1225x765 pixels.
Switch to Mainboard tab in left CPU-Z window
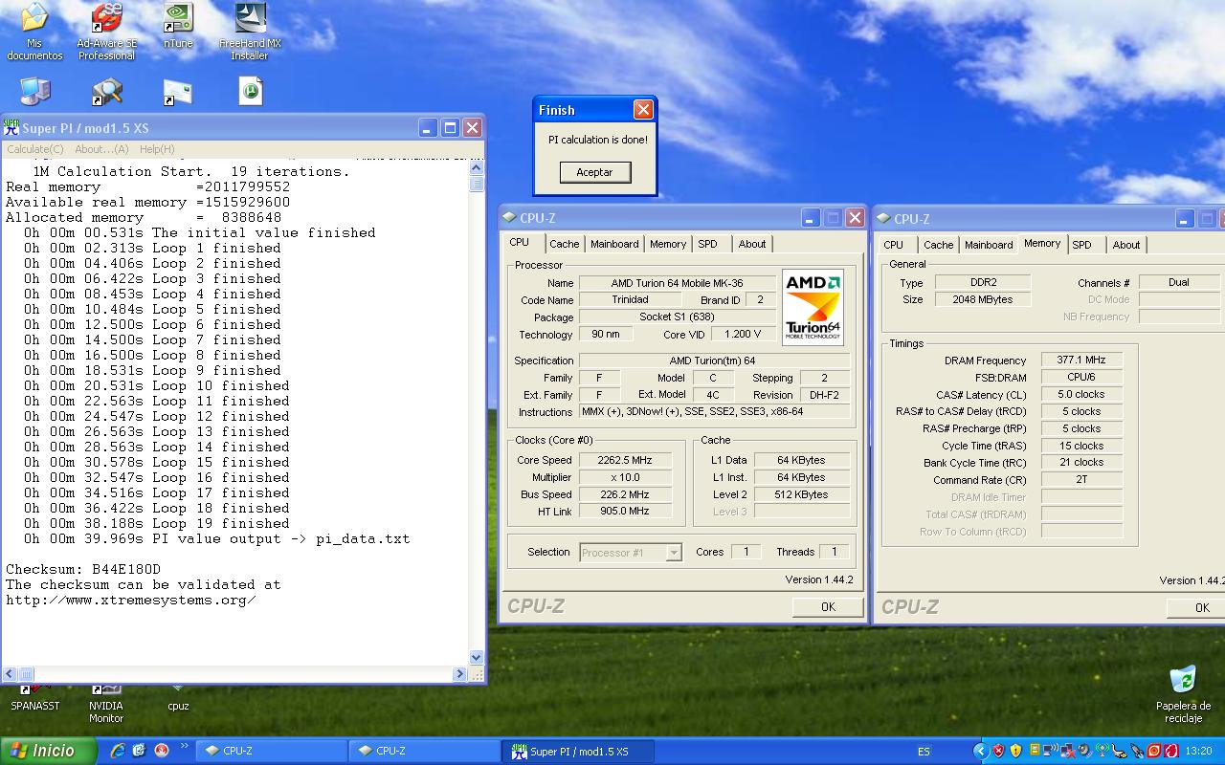(614, 244)
